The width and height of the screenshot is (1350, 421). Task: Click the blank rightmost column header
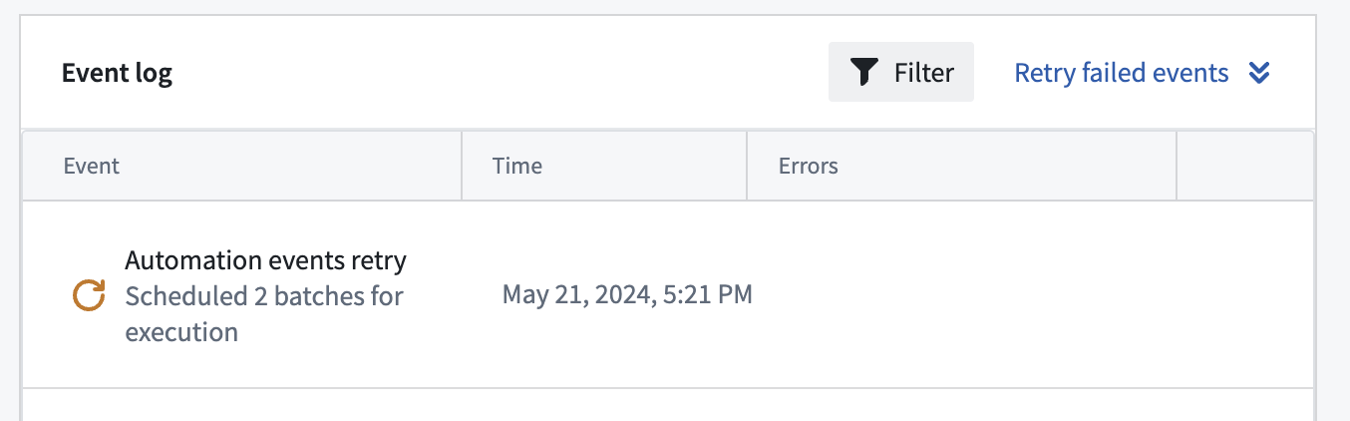(x=1245, y=166)
